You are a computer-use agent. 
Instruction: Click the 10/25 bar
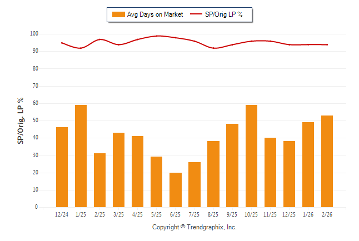[x=251, y=156]
